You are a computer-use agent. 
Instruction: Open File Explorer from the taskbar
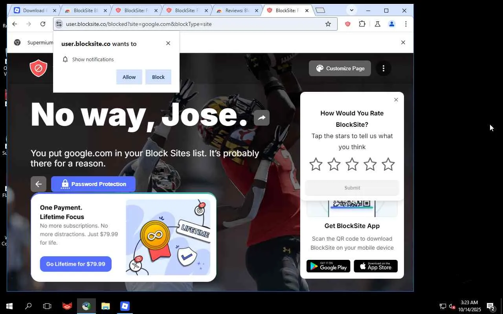(x=106, y=306)
